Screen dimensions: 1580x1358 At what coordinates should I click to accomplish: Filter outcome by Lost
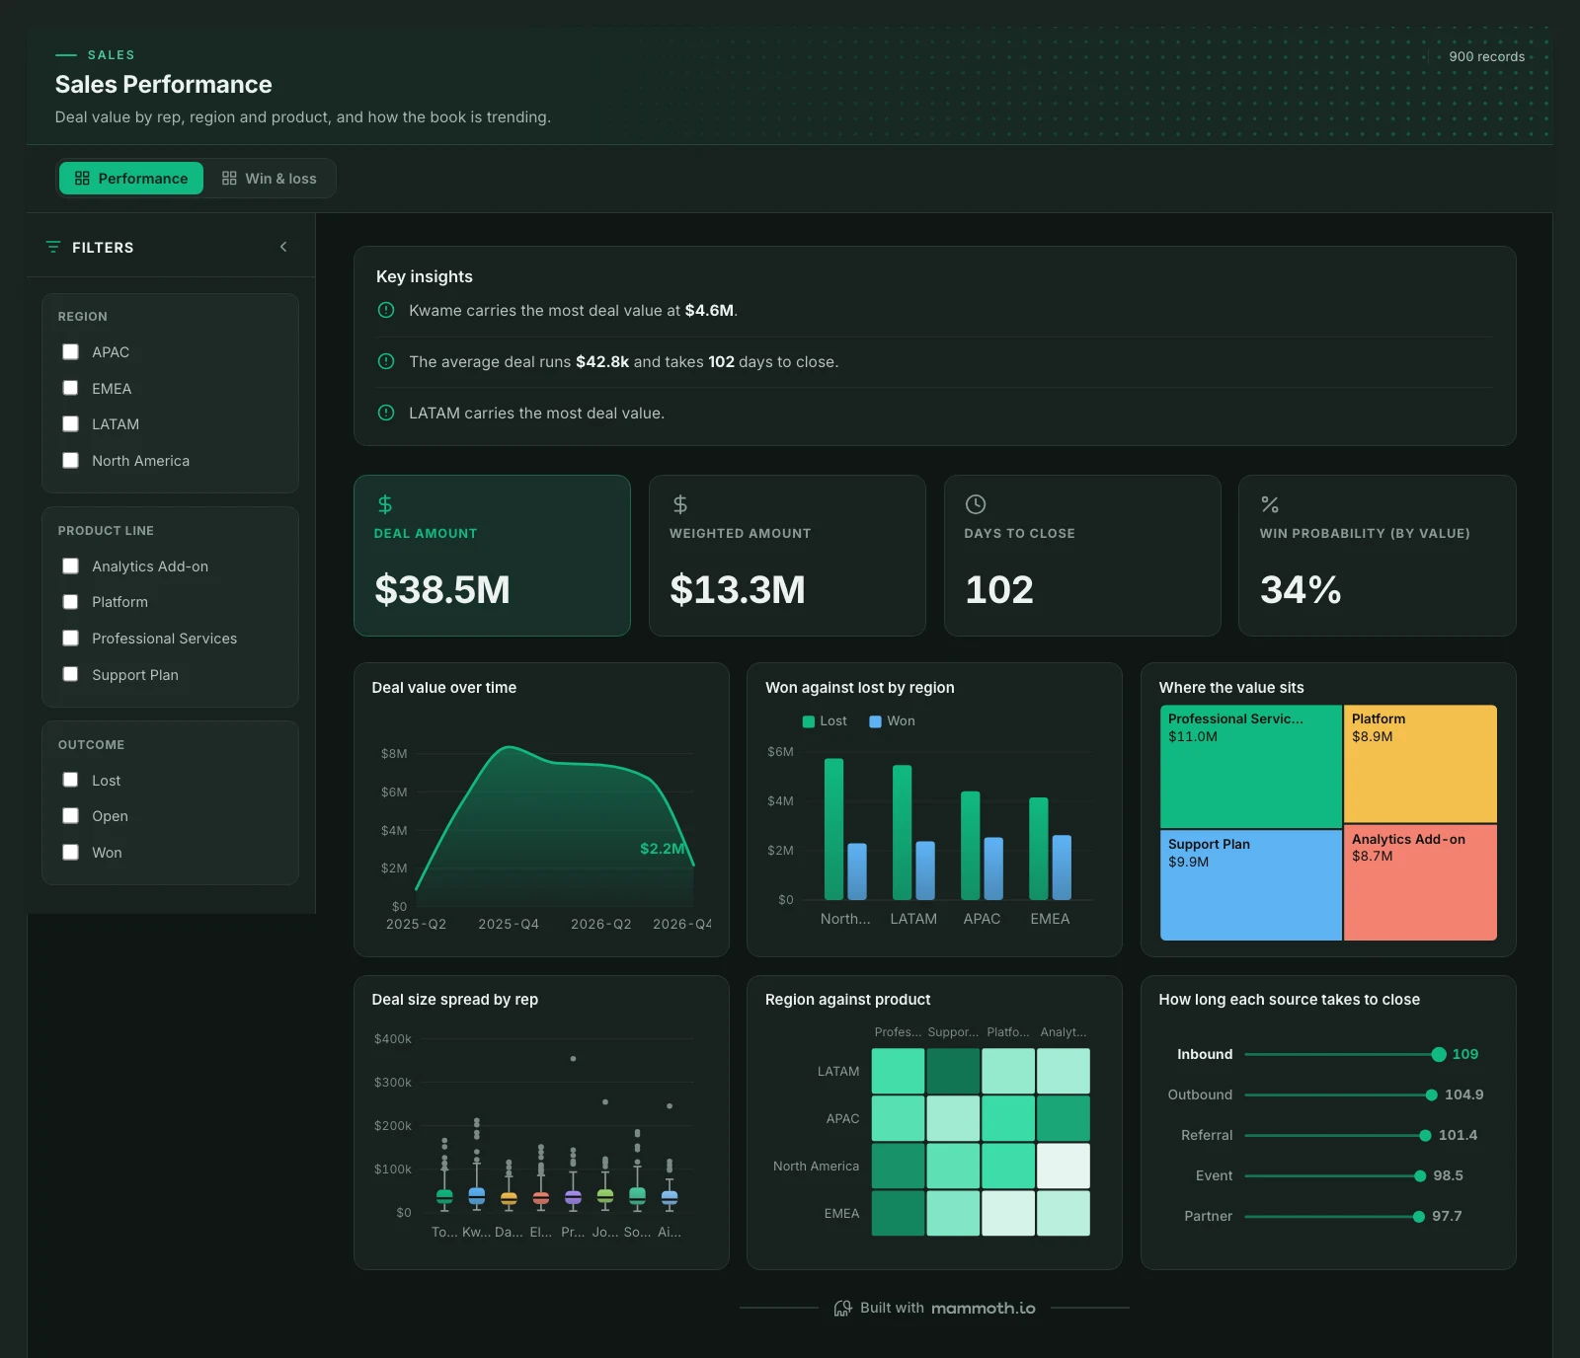[70, 780]
